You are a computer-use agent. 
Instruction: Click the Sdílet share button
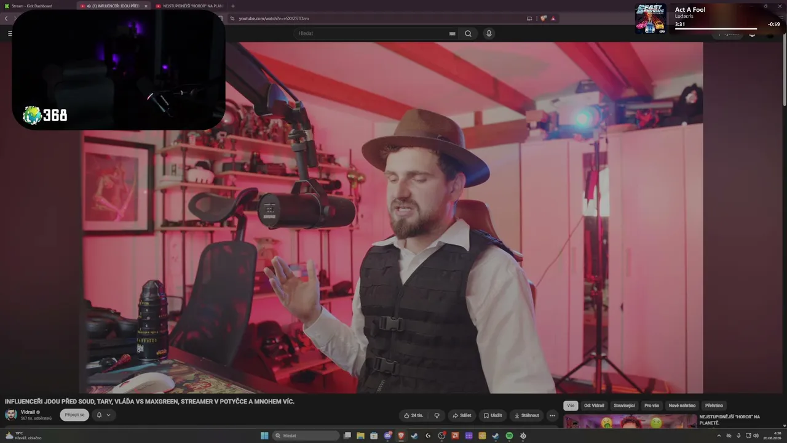[461, 415]
